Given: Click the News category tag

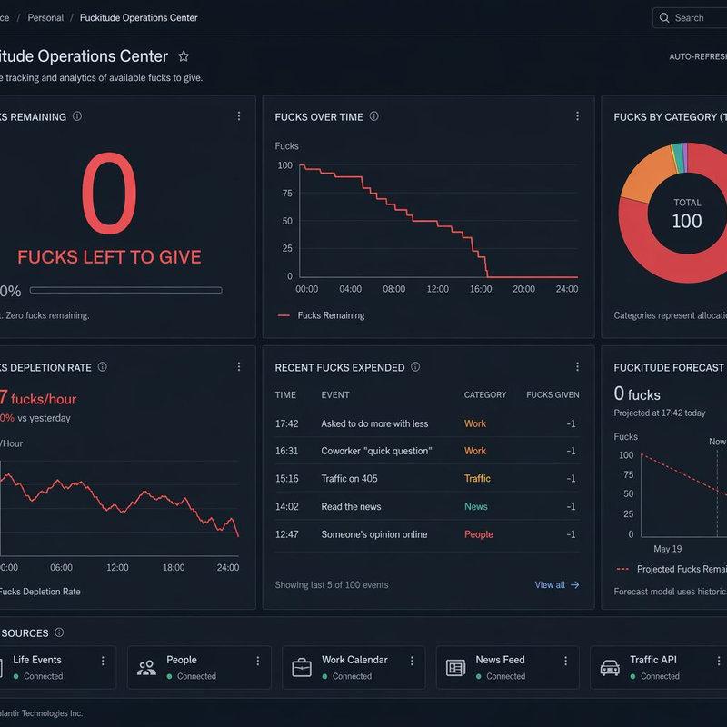Looking at the screenshot, I should pos(475,506).
